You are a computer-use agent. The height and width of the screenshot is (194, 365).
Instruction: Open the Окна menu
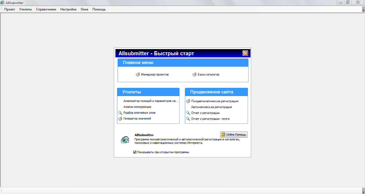(84, 9)
